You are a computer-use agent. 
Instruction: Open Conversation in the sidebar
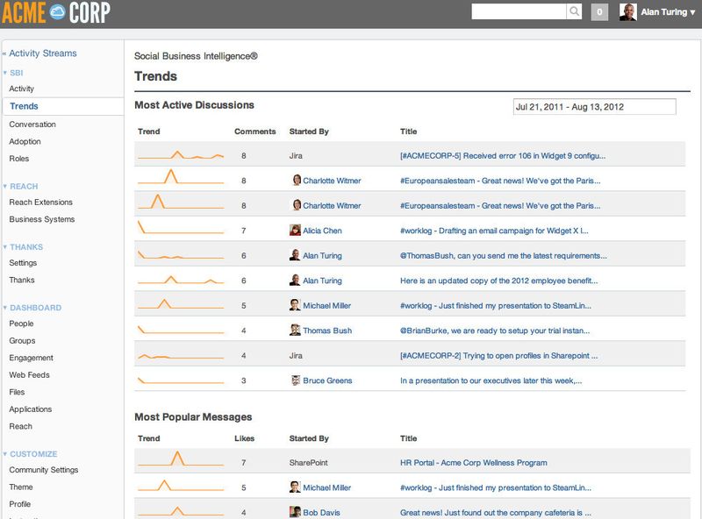(x=32, y=124)
